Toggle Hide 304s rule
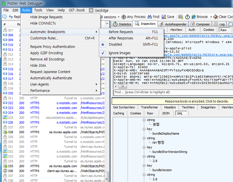This screenshot has height=182, width=233. point(61,65)
